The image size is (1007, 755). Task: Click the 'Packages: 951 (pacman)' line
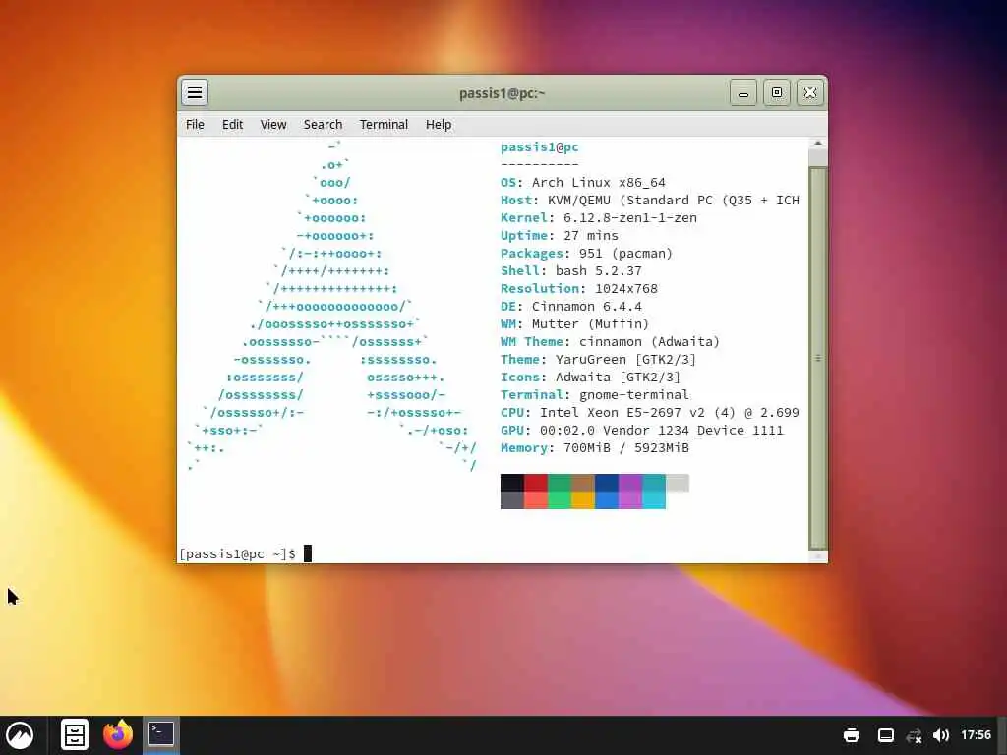pos(586,253)
